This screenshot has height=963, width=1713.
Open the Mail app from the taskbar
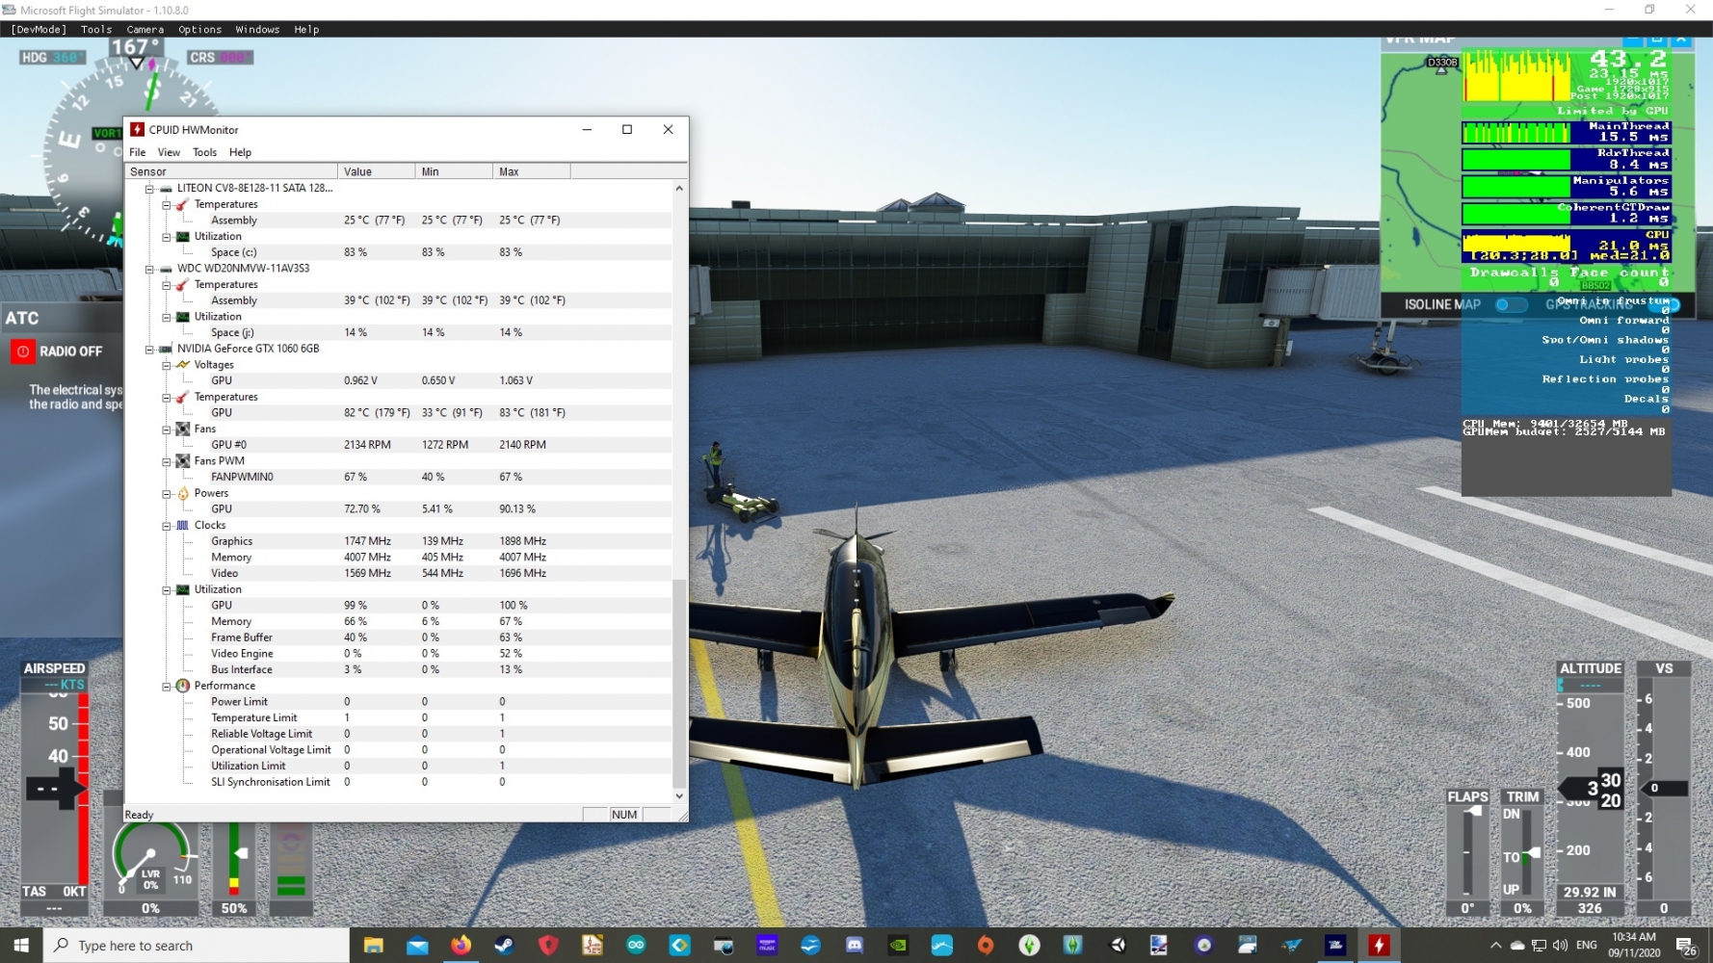[417, 946]
